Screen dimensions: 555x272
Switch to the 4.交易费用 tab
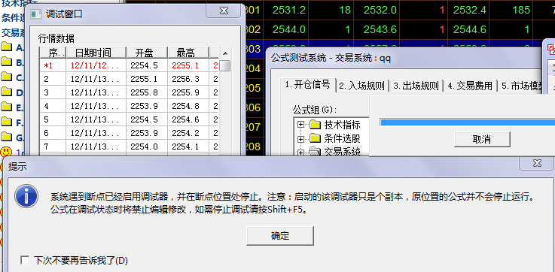click(x=471, y=86)
